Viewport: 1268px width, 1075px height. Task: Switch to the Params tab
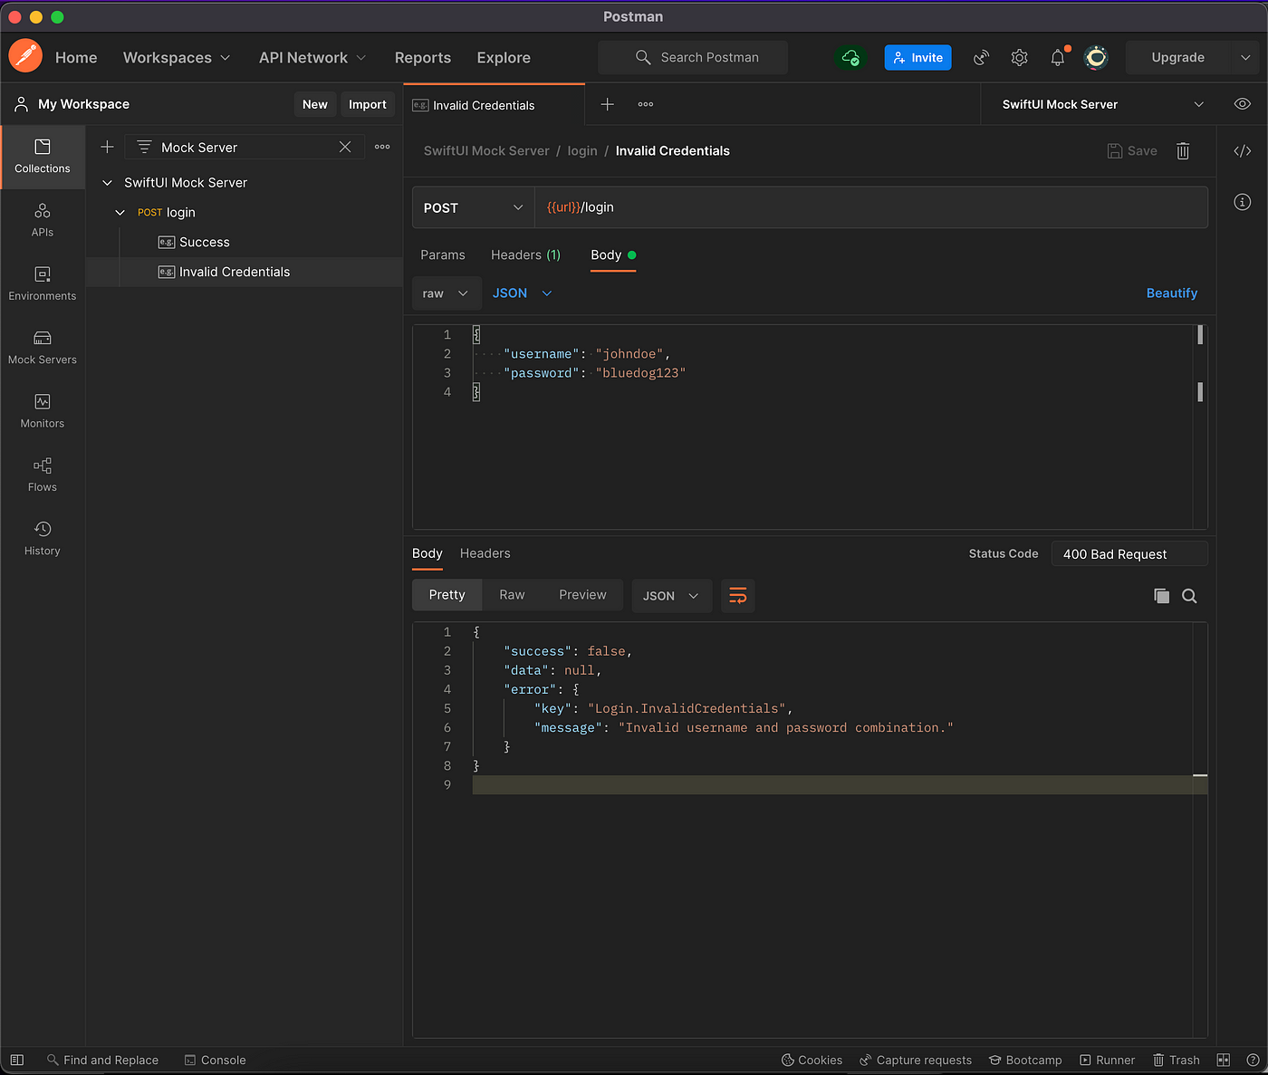443,255
